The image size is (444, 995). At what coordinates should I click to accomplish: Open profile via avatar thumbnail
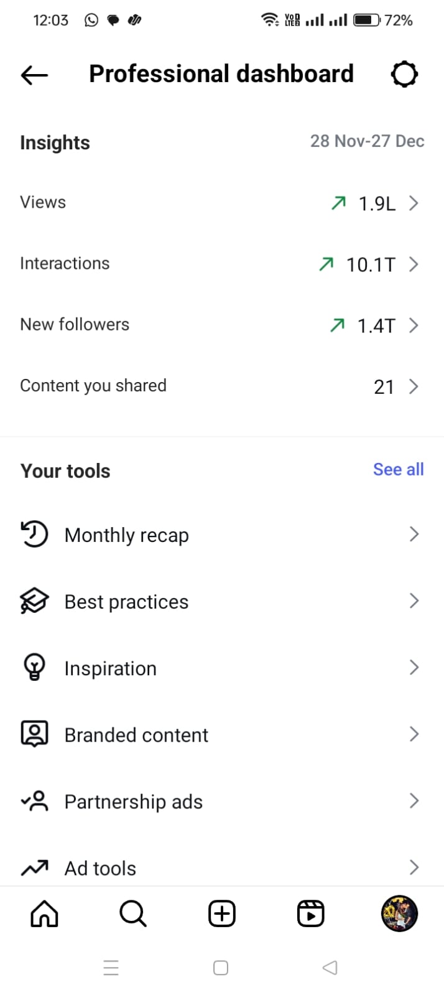399,914
